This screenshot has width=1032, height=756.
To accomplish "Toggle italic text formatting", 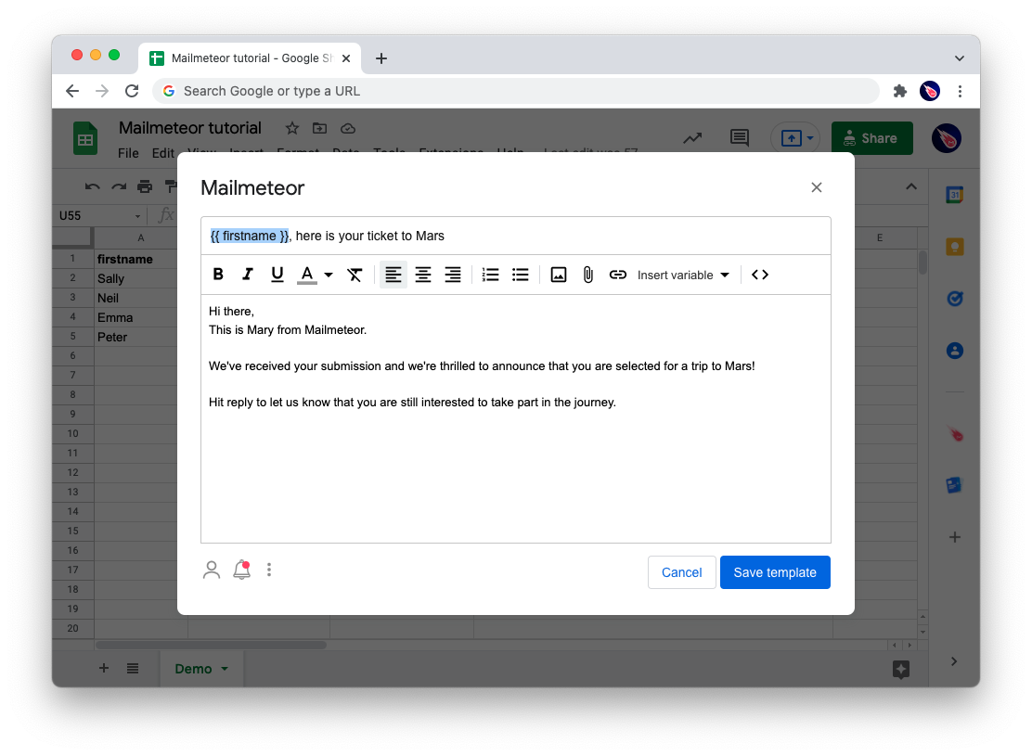I will [x=248, y=275].
